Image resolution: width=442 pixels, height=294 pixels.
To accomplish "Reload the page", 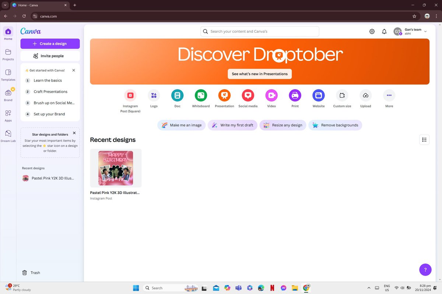I will pyautogui.click(x=24, y=16).
